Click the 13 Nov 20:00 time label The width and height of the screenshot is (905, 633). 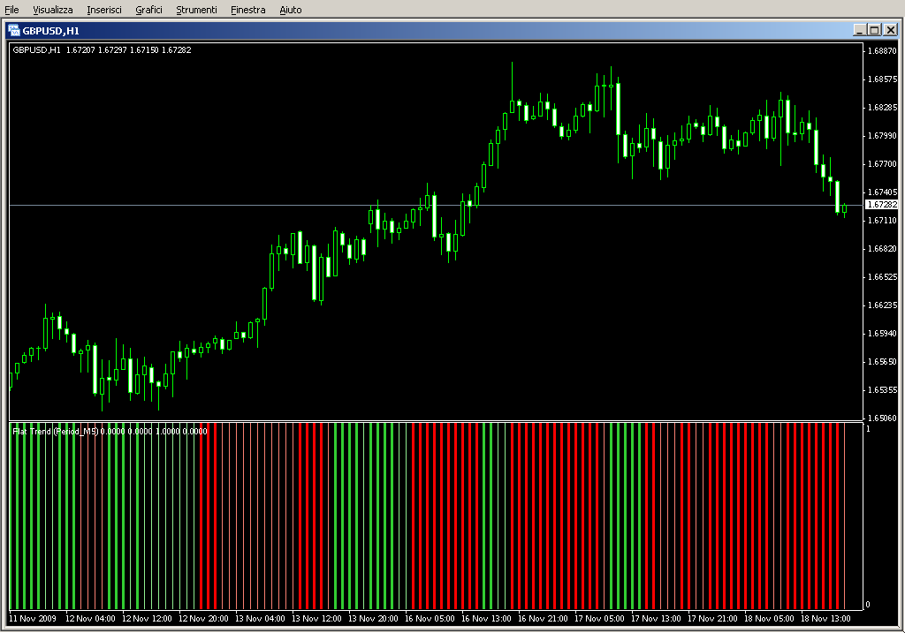pos(373,619)
